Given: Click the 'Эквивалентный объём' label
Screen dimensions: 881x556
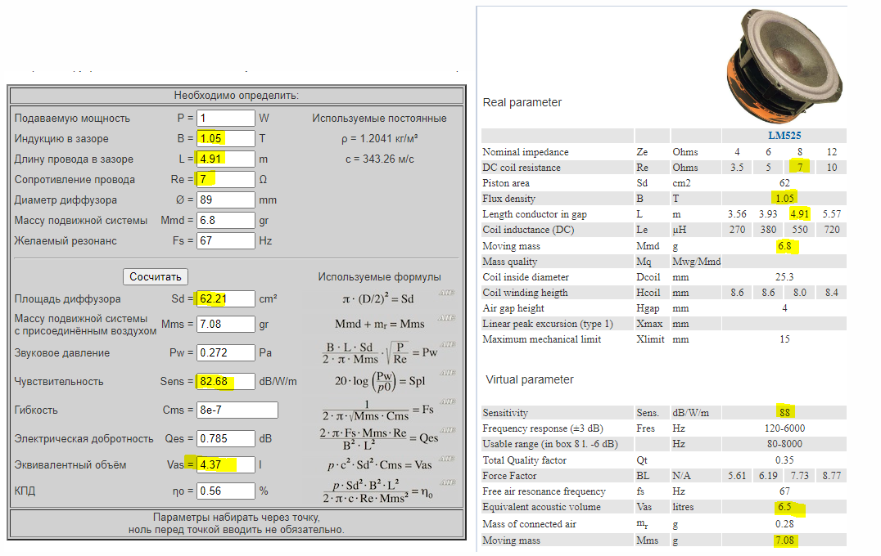Looking at the screenshot, I should point(70,464).
